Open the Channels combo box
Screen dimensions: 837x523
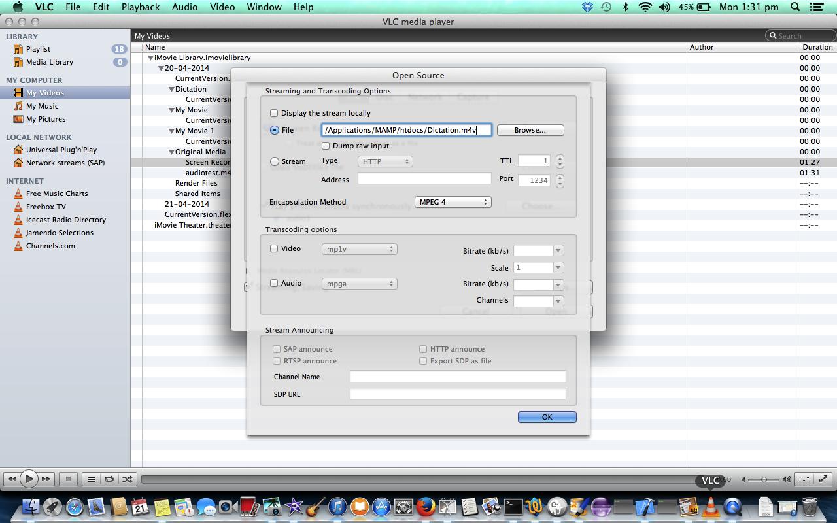(x=538, y=301)
